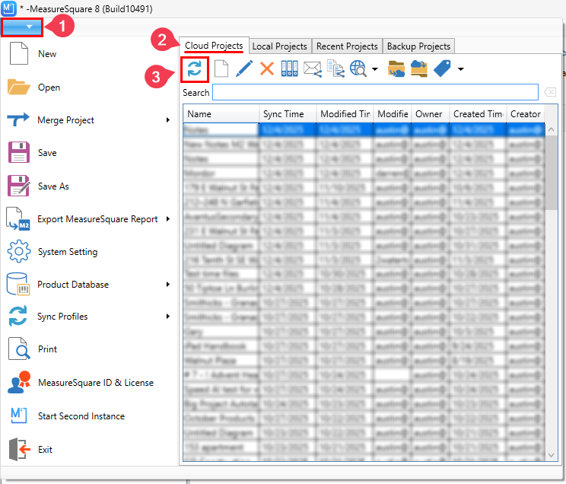
Task: Click the Save floppy disk icon
Action: coord(19,152)
